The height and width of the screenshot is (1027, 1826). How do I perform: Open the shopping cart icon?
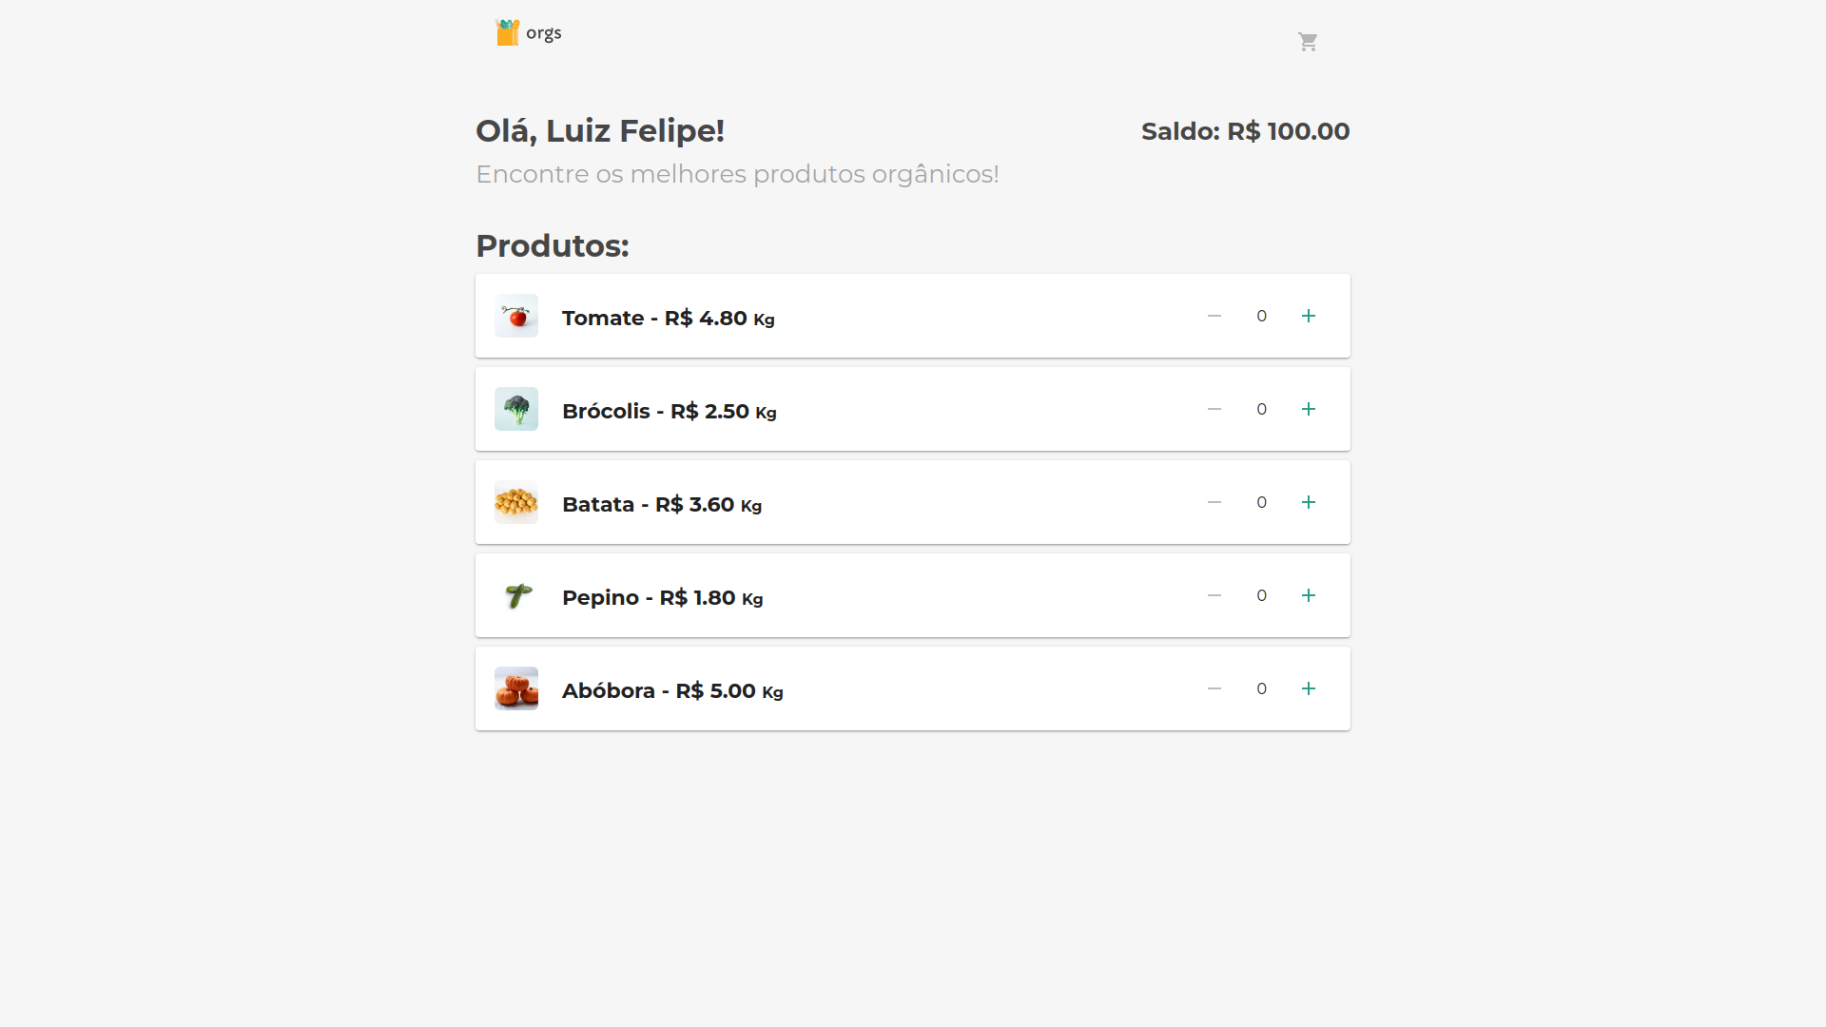click(1308, 42)
